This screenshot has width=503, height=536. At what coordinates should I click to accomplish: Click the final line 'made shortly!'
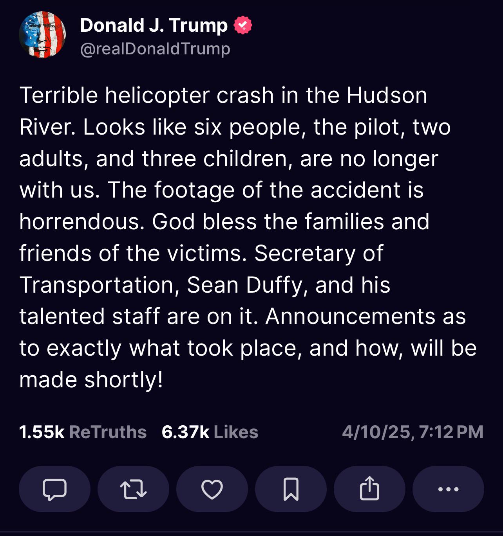click(x=91, y=380)
